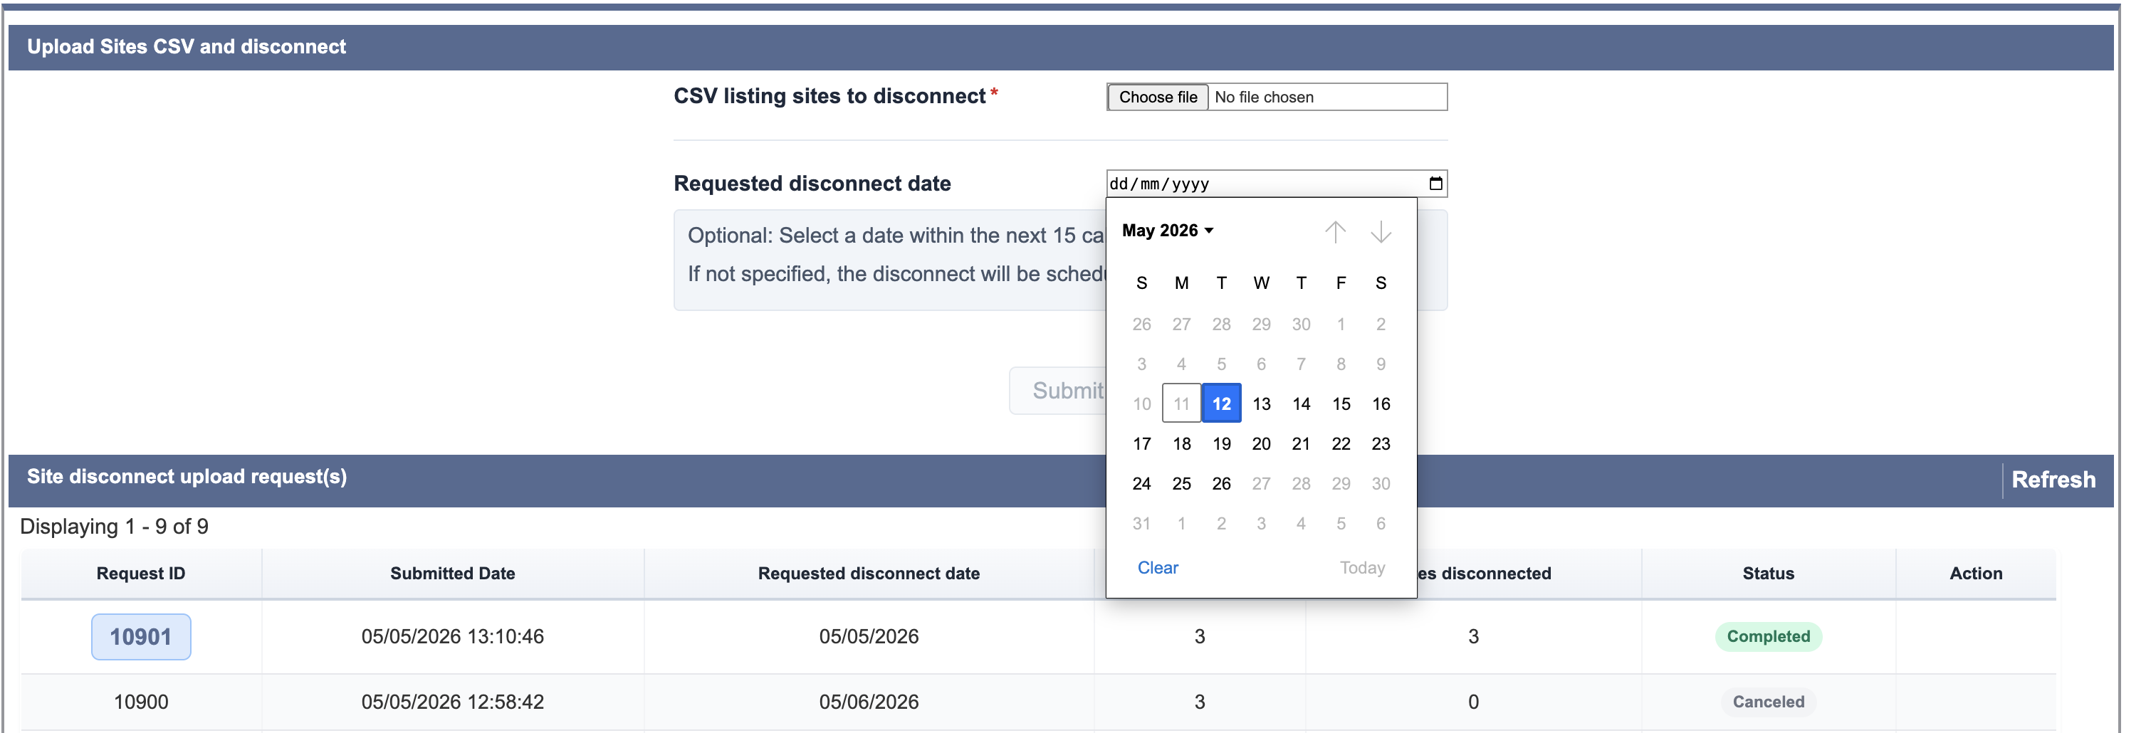Pick May 16 in the calendar

pos(1381,403)
